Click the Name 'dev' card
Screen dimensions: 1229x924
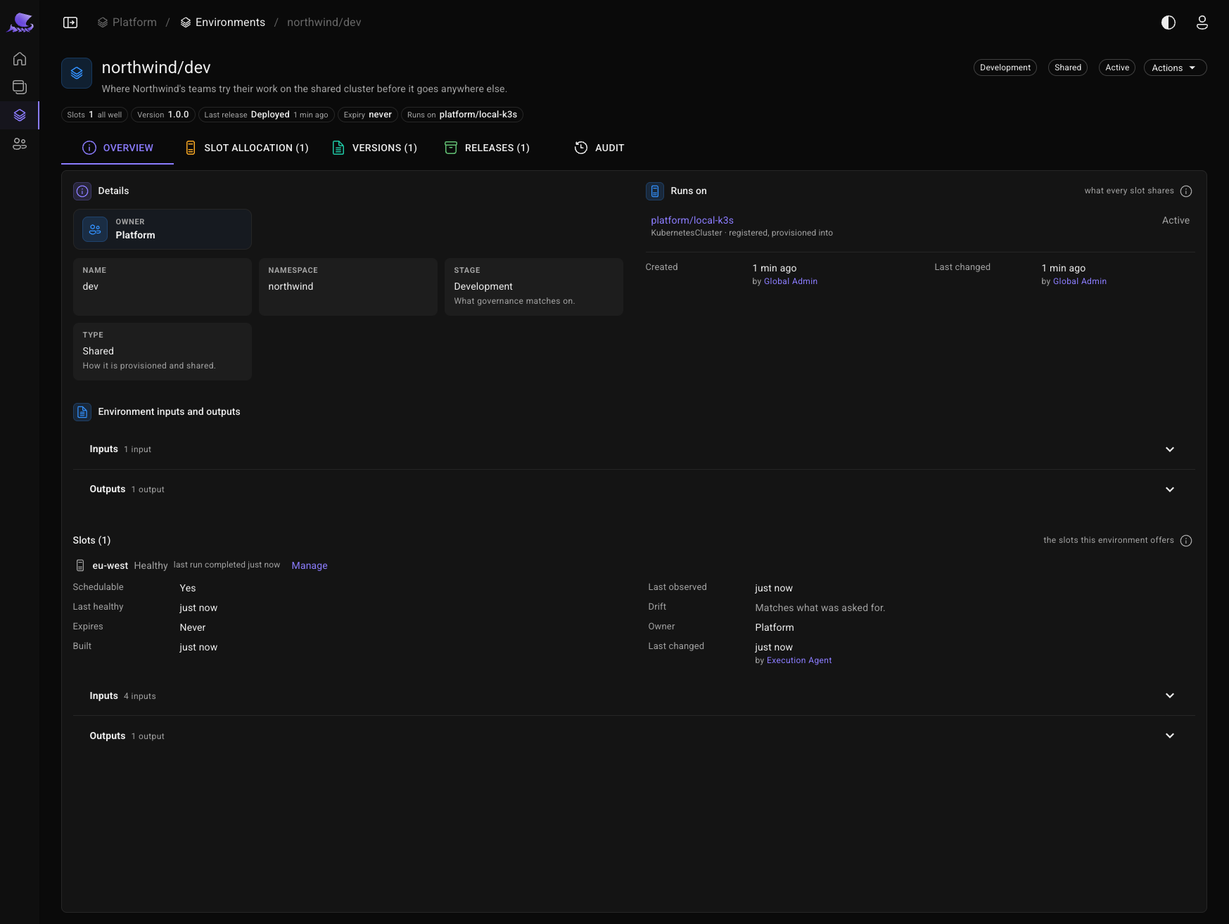coord(163,287)
